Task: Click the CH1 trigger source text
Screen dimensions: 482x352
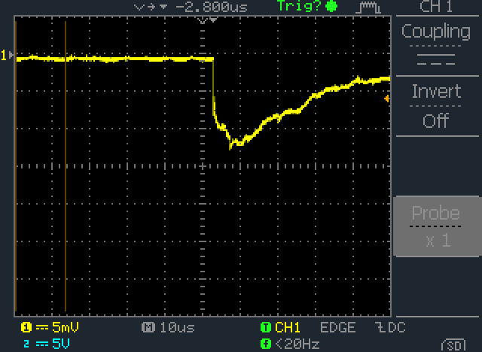Action: pyautogui.click(x=288, y=327)
